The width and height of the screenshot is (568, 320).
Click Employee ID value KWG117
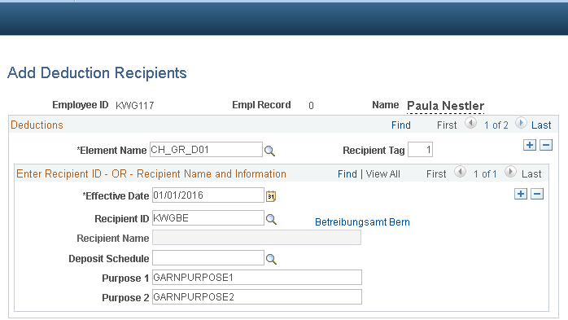pyautogui.click(x=135, y=106)
